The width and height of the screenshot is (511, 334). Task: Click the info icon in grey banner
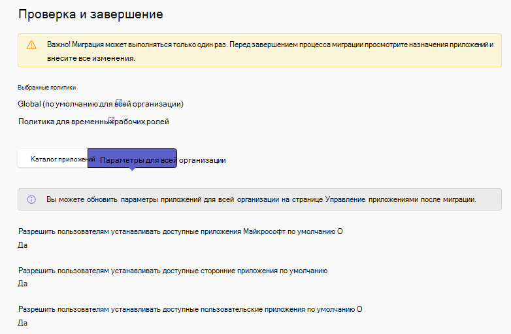coord(31,199)
